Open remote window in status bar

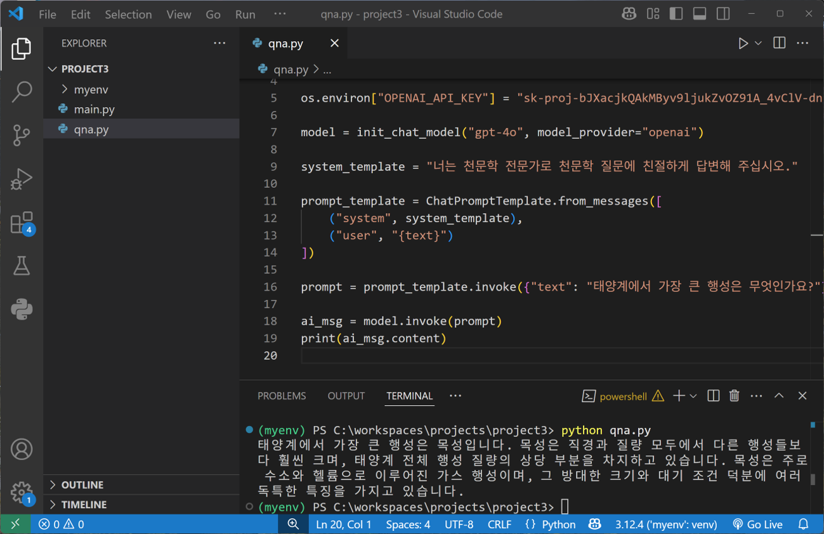coord(15,524)
